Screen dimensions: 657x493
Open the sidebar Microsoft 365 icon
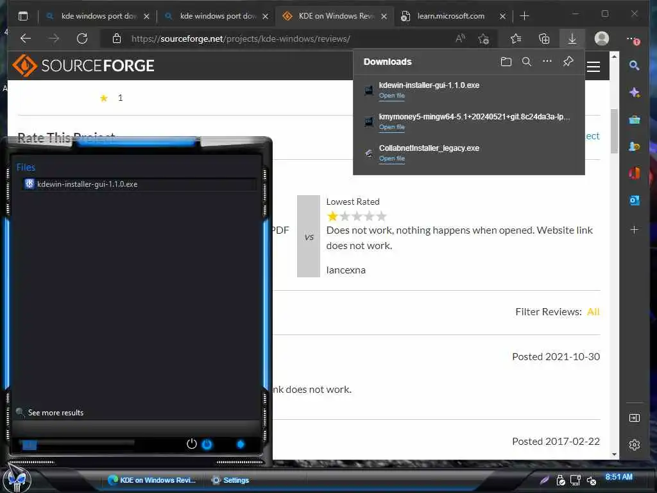(x=635, y=173)
